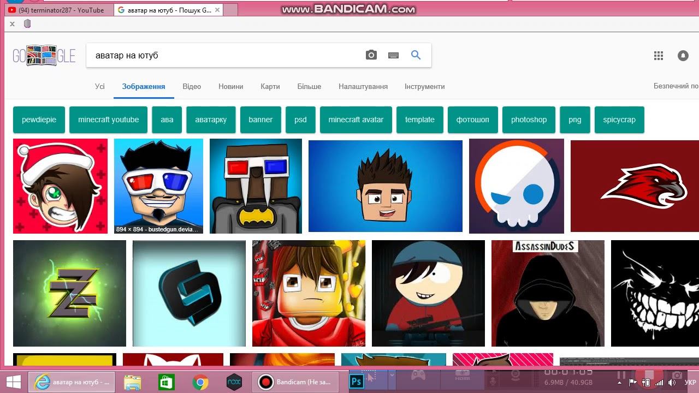The height and width of the screenshot is (393, 699).
Task: Open the Minecraft Batman 3D glasses image
Action: tap(256, 186)
